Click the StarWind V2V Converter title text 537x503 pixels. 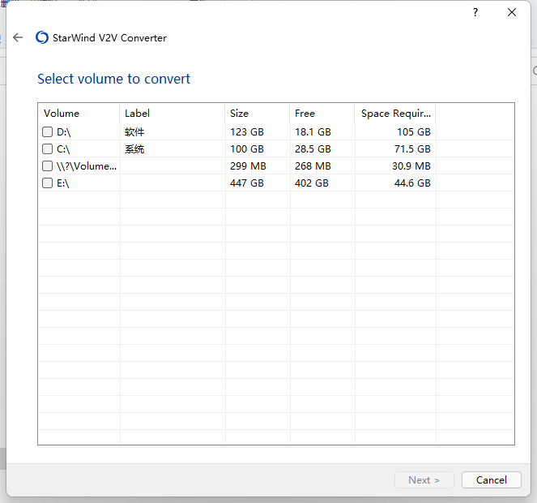click(x=109, y=38)
